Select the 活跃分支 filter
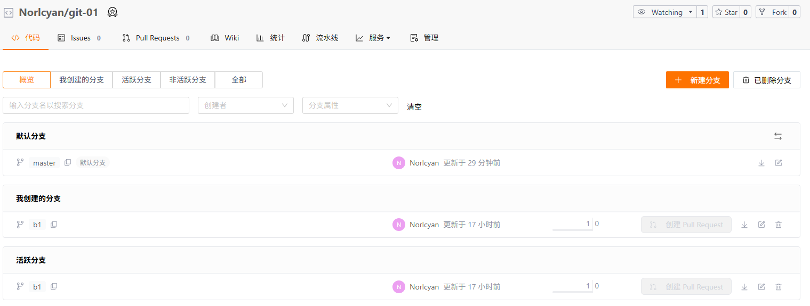The image size is (810, 306). 137,80
